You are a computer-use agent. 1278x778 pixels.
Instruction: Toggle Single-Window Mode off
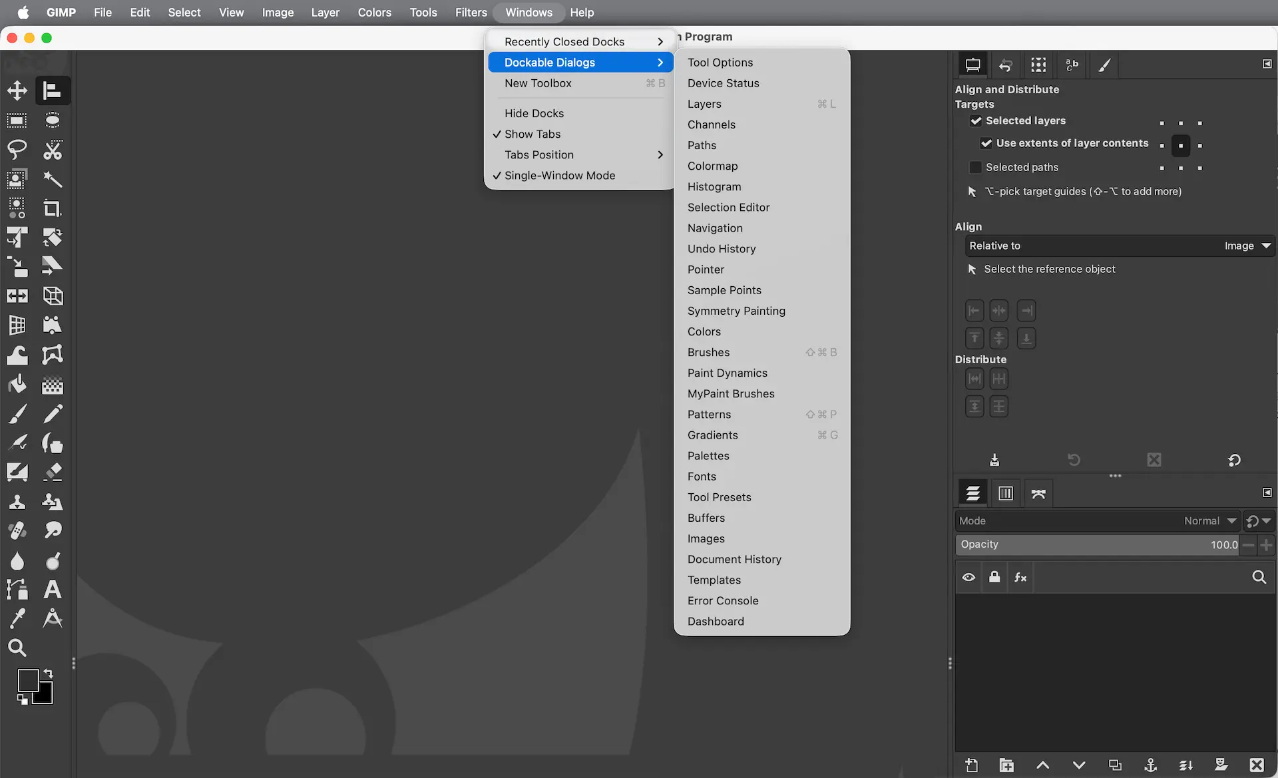580,176
